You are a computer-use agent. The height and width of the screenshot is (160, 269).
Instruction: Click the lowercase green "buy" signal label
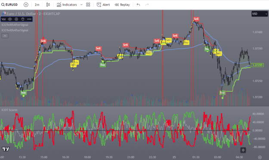[x=24, y=93]
